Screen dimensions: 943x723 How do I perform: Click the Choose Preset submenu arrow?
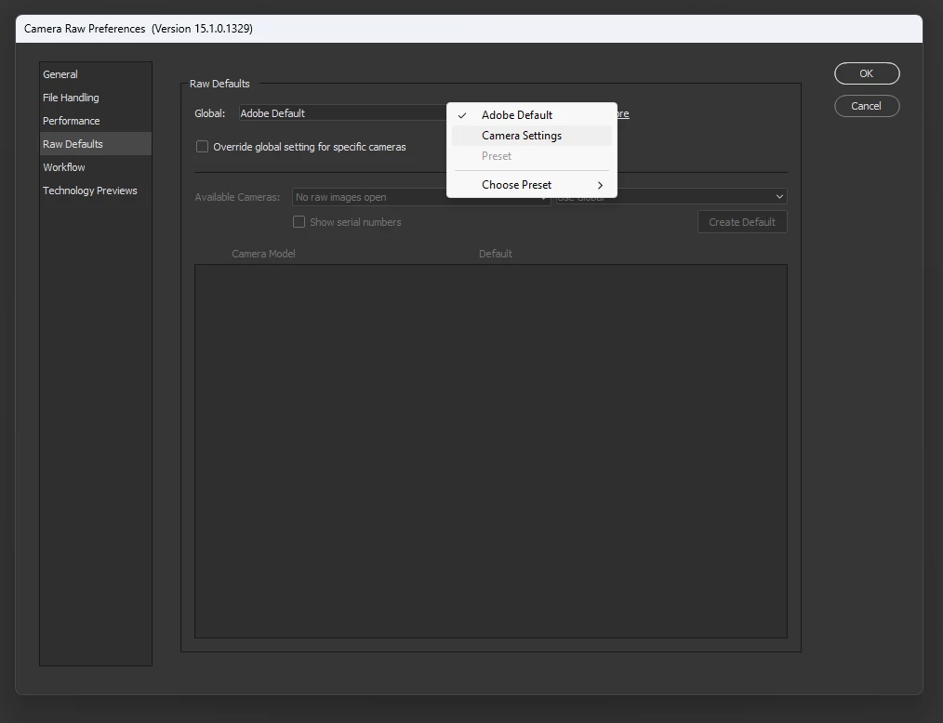pos(600,185)
